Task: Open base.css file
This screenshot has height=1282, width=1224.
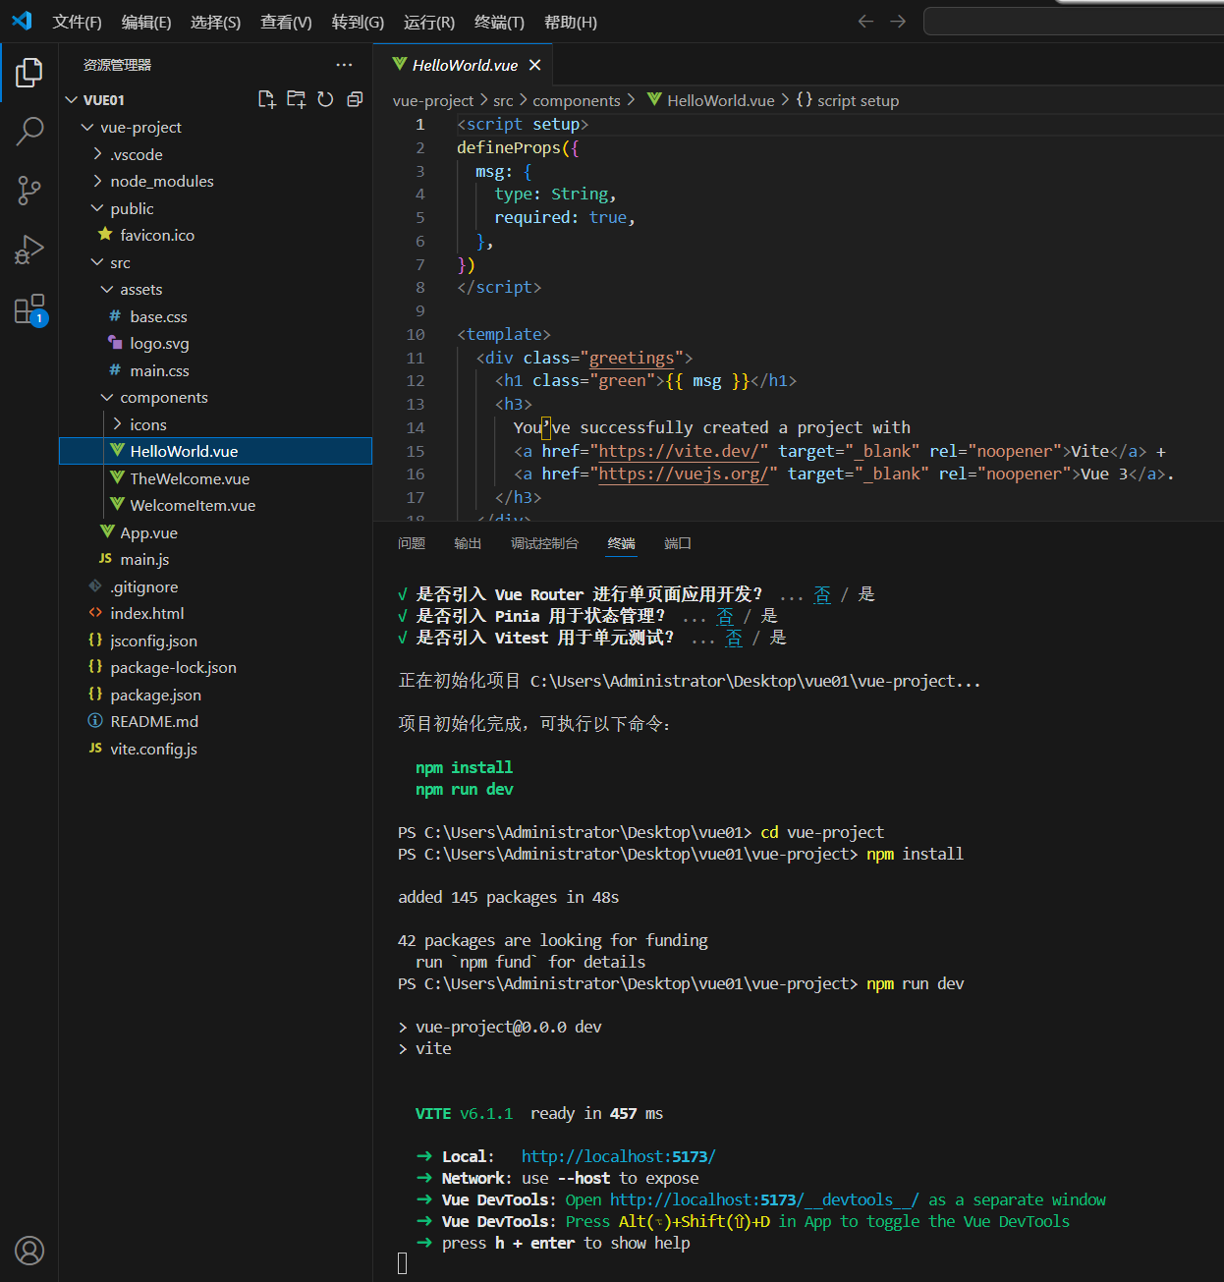Action: [215, 316]
